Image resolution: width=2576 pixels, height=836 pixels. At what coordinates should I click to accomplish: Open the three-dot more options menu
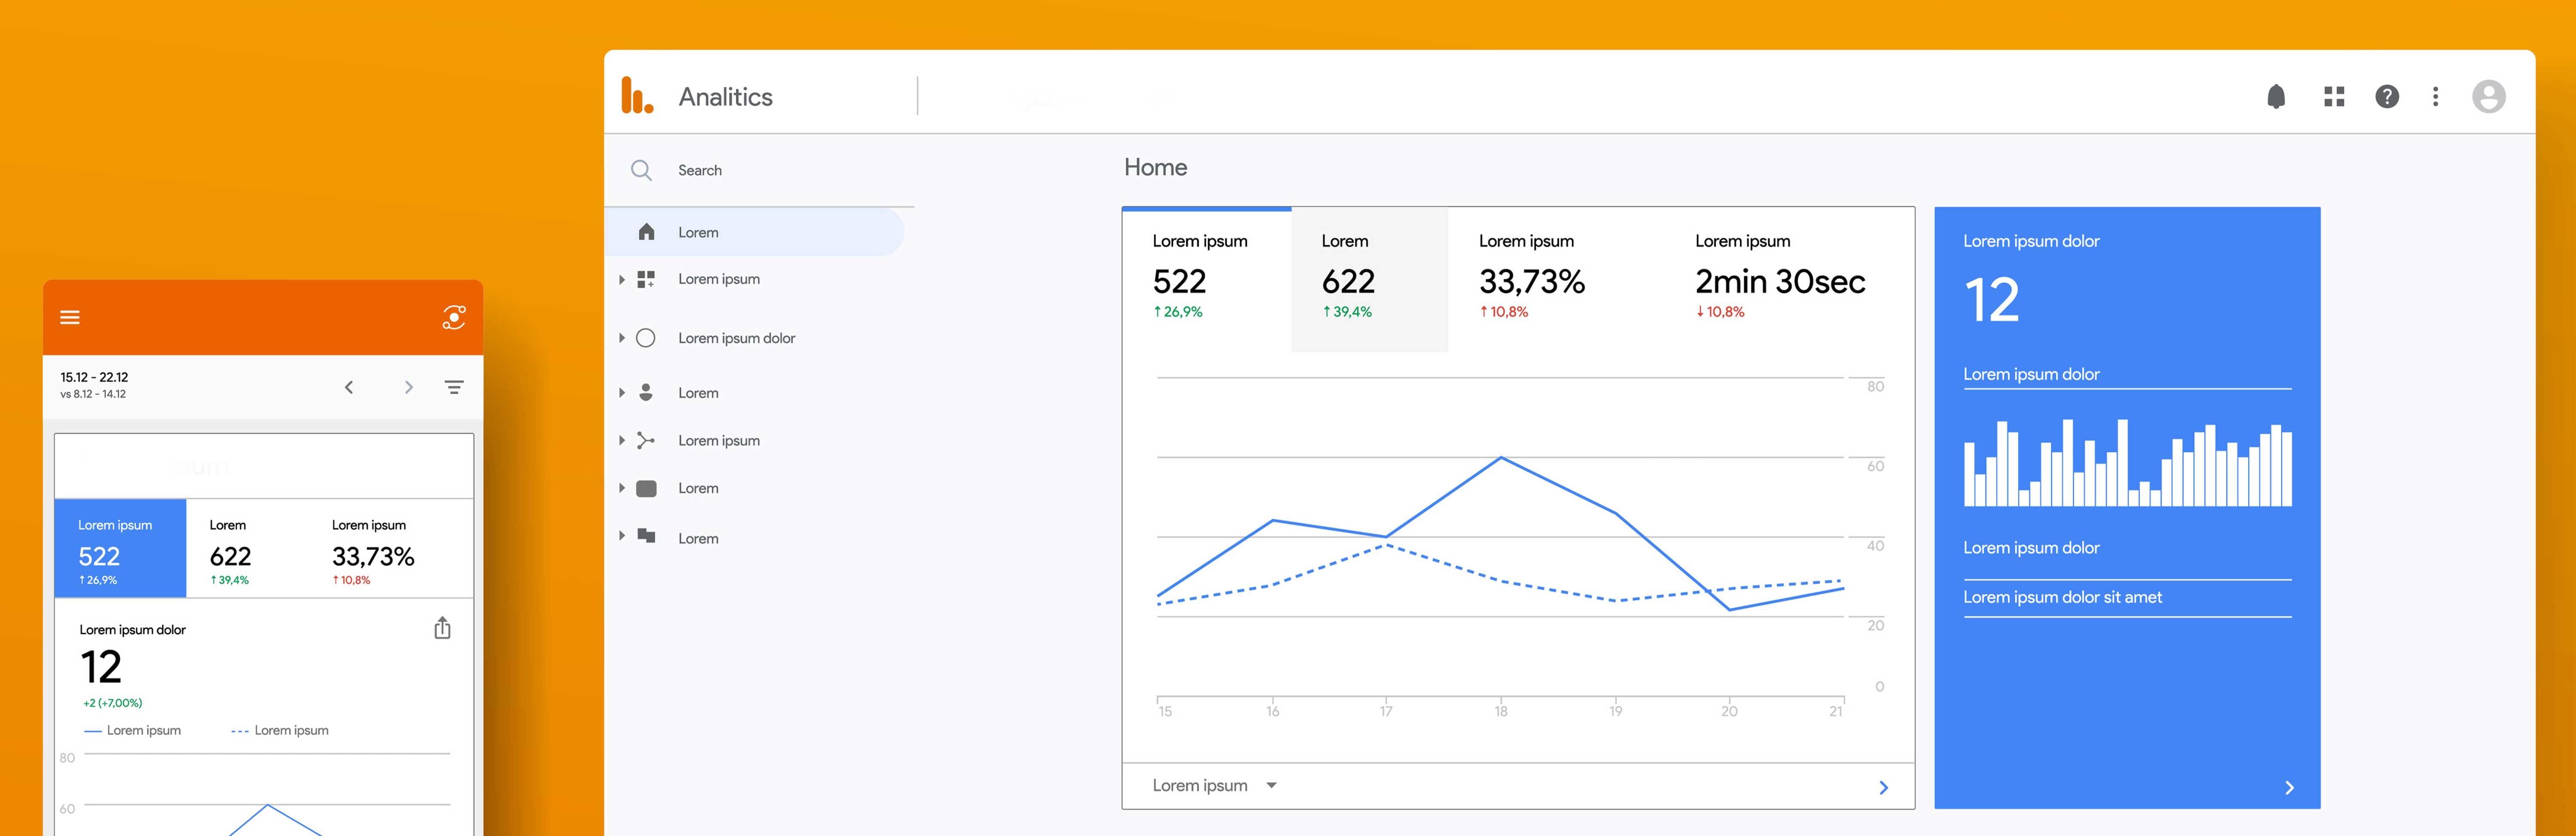tap(2435, 96)
